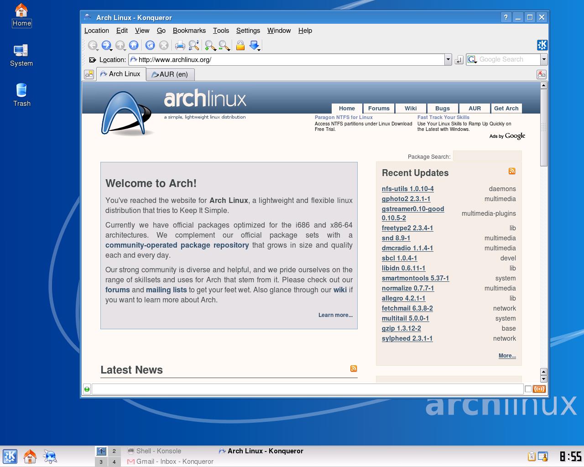Image resolution: width=584 pixels, height=467 pixels.
Task: Follow the Learn more... link
Action: pos(335,315)
